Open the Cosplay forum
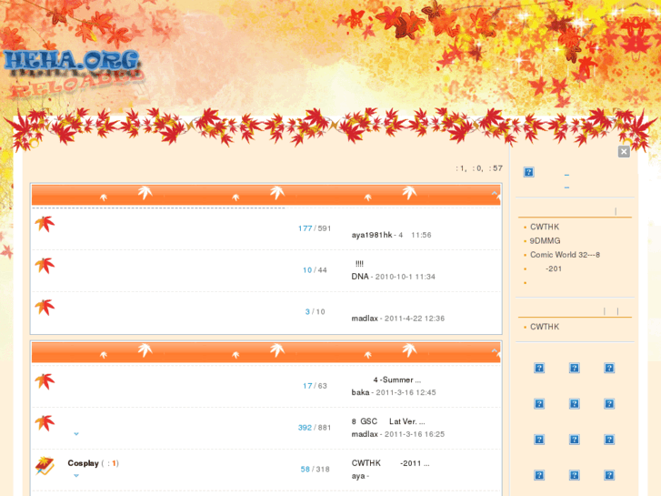The image size is (661, 496). tap(83, 463)
